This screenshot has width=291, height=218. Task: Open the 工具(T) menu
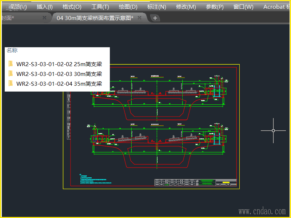pos(100,7)
